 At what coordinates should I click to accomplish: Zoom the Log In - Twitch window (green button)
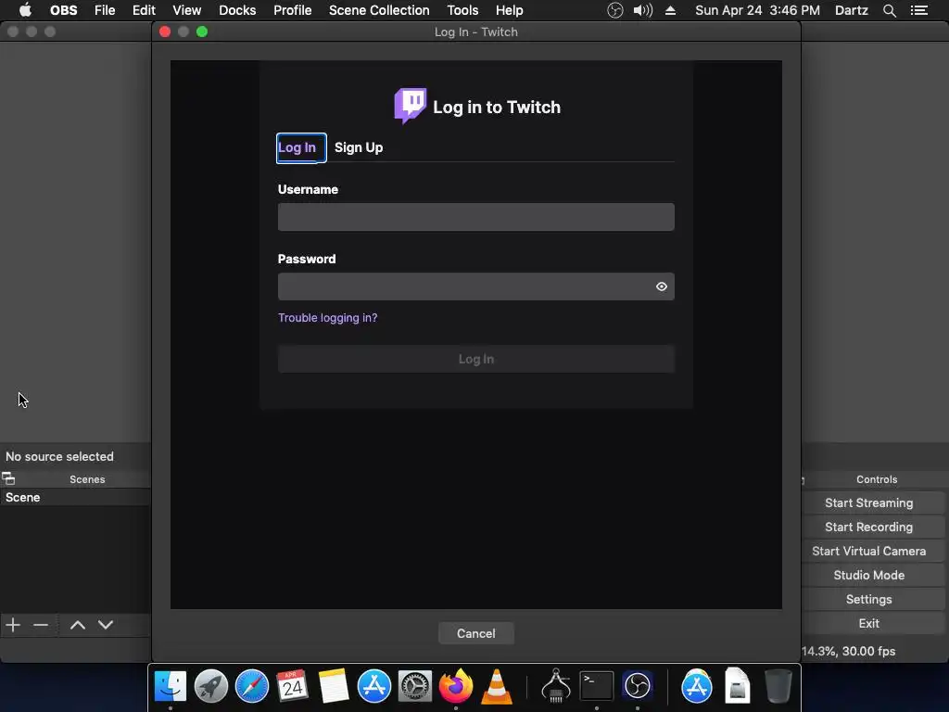[202, 32]
